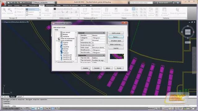198x111 pixels.
Task: Click the New drawing quick access icon
Action: (8, 2)
